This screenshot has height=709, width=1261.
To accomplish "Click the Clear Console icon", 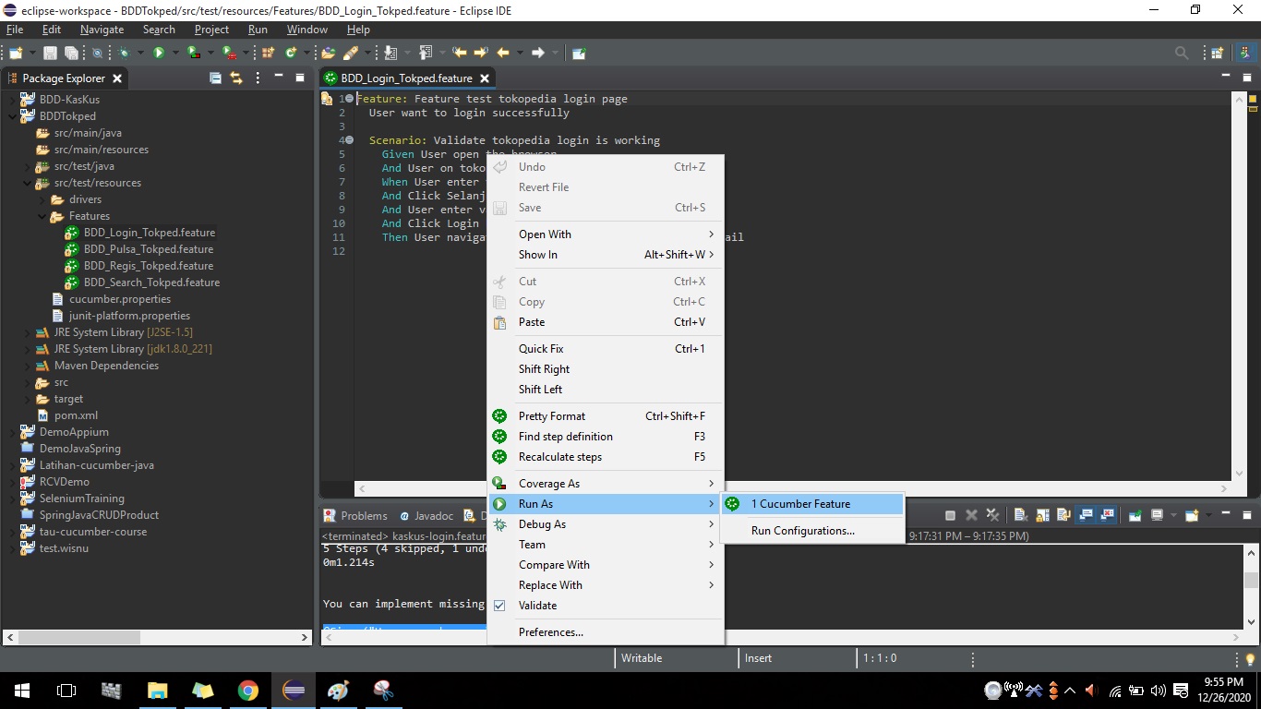I will (1020, 515).
